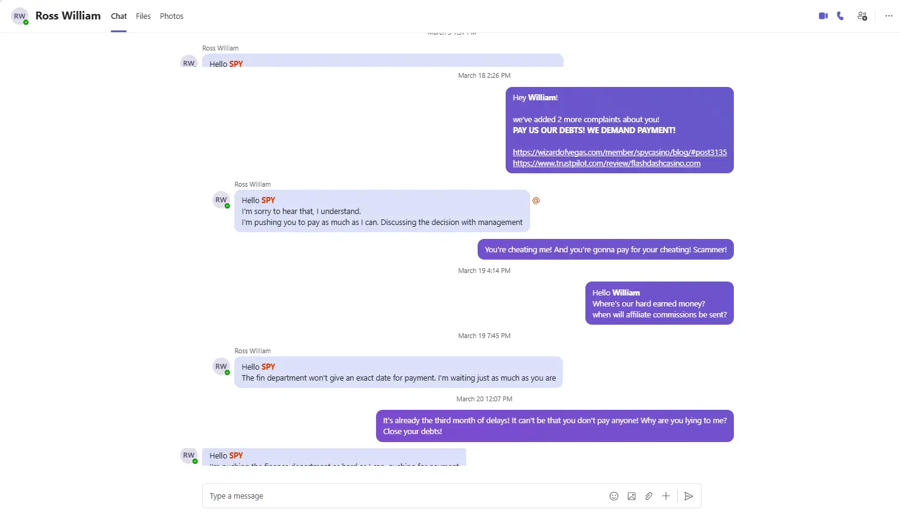This screenshot has height=515, width=900.
Task: Open the emoji picker in message box
Action: click(x=614, y=496)
